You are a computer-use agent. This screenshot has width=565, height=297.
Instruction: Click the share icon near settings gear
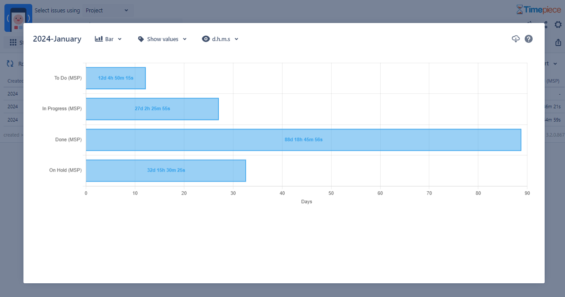point(545,25)
